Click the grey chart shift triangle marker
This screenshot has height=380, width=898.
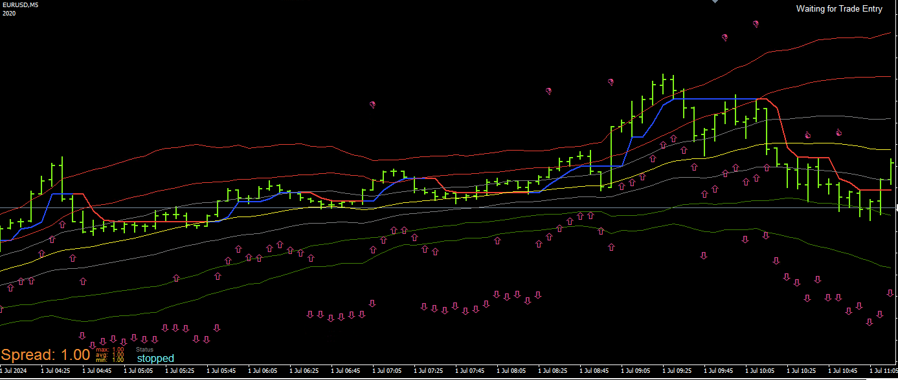point(715,2)
